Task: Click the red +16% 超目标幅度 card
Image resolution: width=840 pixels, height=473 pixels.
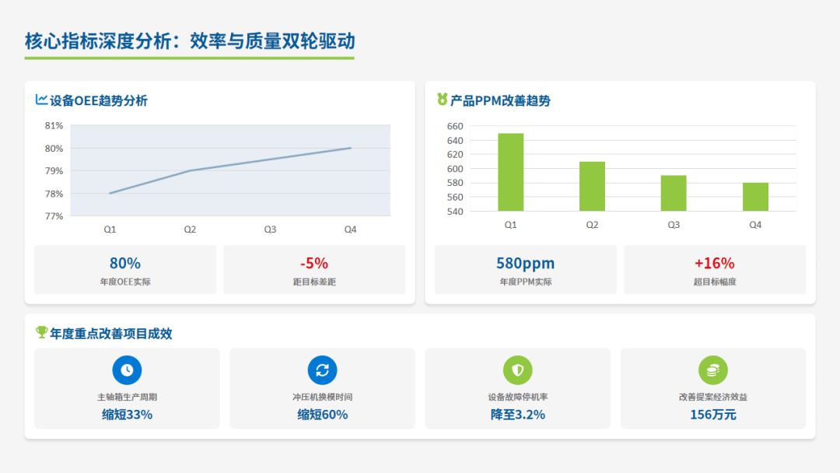Action: coord(714,270)
